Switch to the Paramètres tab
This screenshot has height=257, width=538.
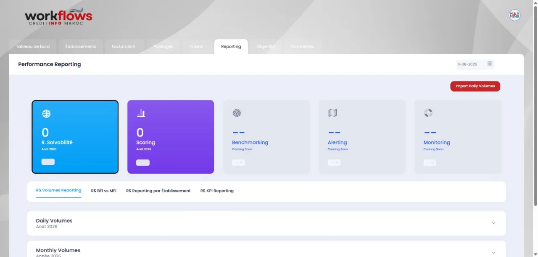pyautogui.click(x=302, y=47)
